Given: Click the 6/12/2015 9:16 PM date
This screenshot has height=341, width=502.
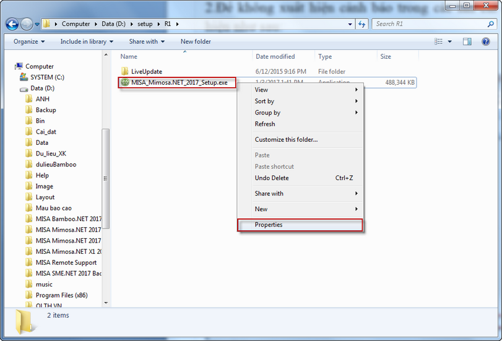Looking at the screenshot, I should click(x=281, y=71).
